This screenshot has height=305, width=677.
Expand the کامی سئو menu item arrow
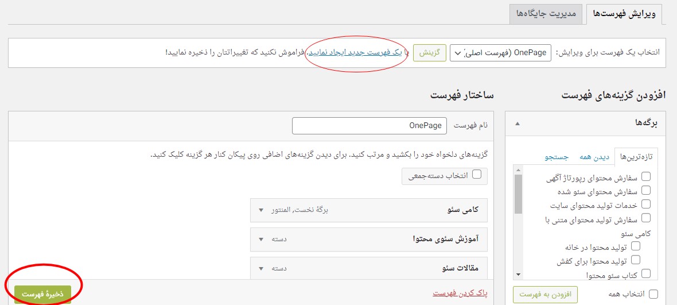click(x=261, y=210)
